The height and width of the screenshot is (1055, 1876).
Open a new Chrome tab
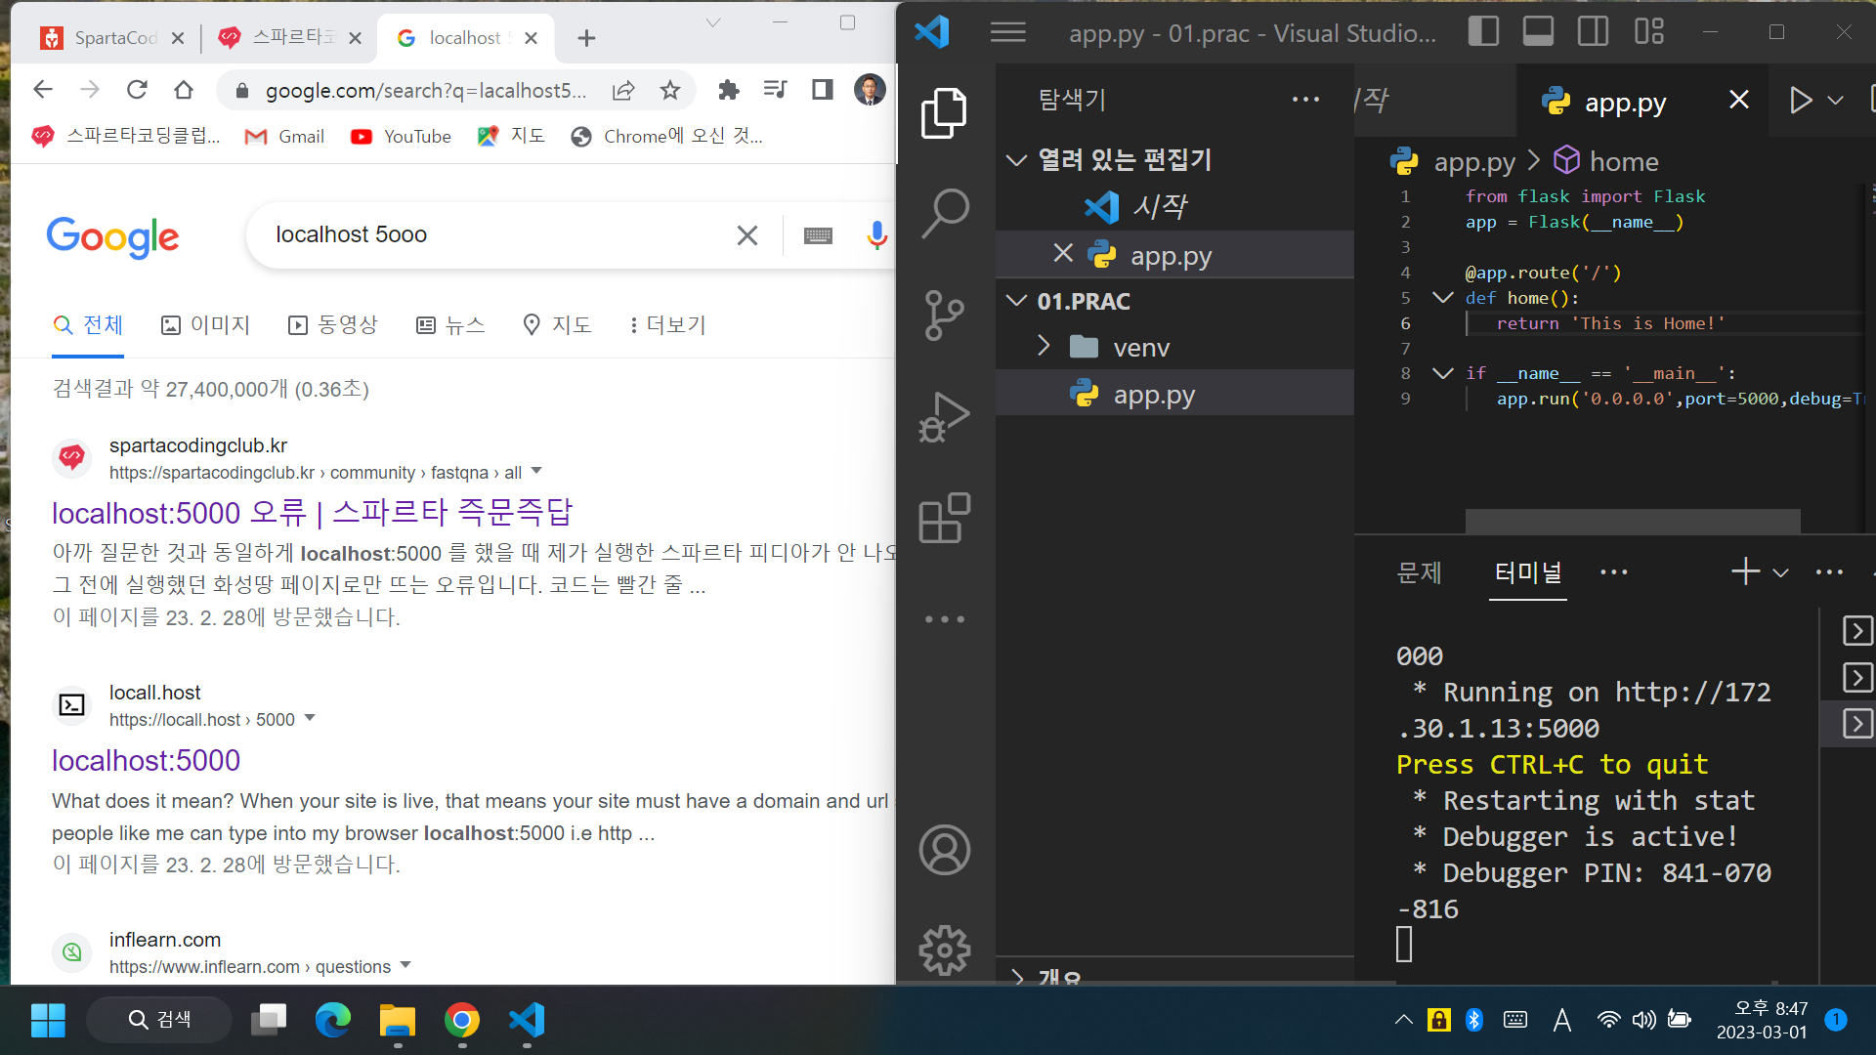pyautogui.click(x=586, y=38)
